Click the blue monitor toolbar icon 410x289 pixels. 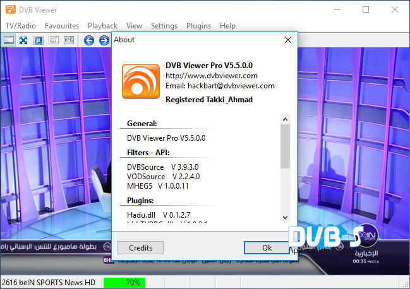(39, 40)
